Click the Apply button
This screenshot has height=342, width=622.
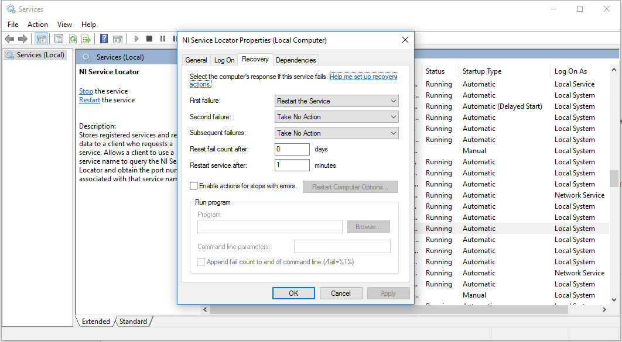(388, 293)
